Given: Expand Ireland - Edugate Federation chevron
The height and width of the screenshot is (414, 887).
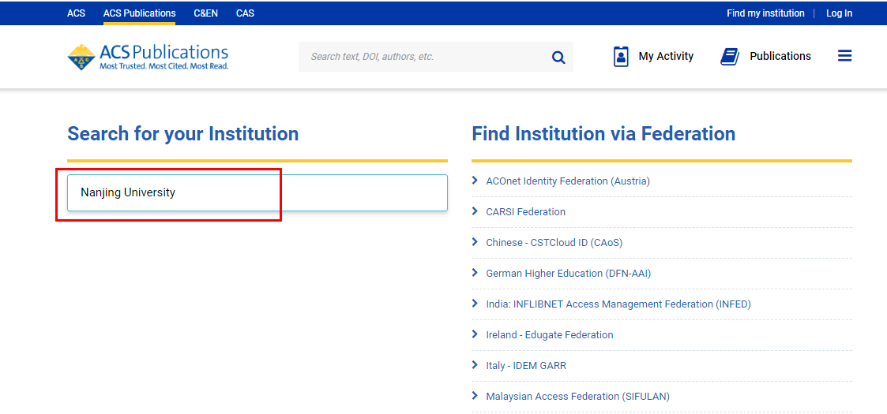Looking at the screenshot, I should click(475, 334).
